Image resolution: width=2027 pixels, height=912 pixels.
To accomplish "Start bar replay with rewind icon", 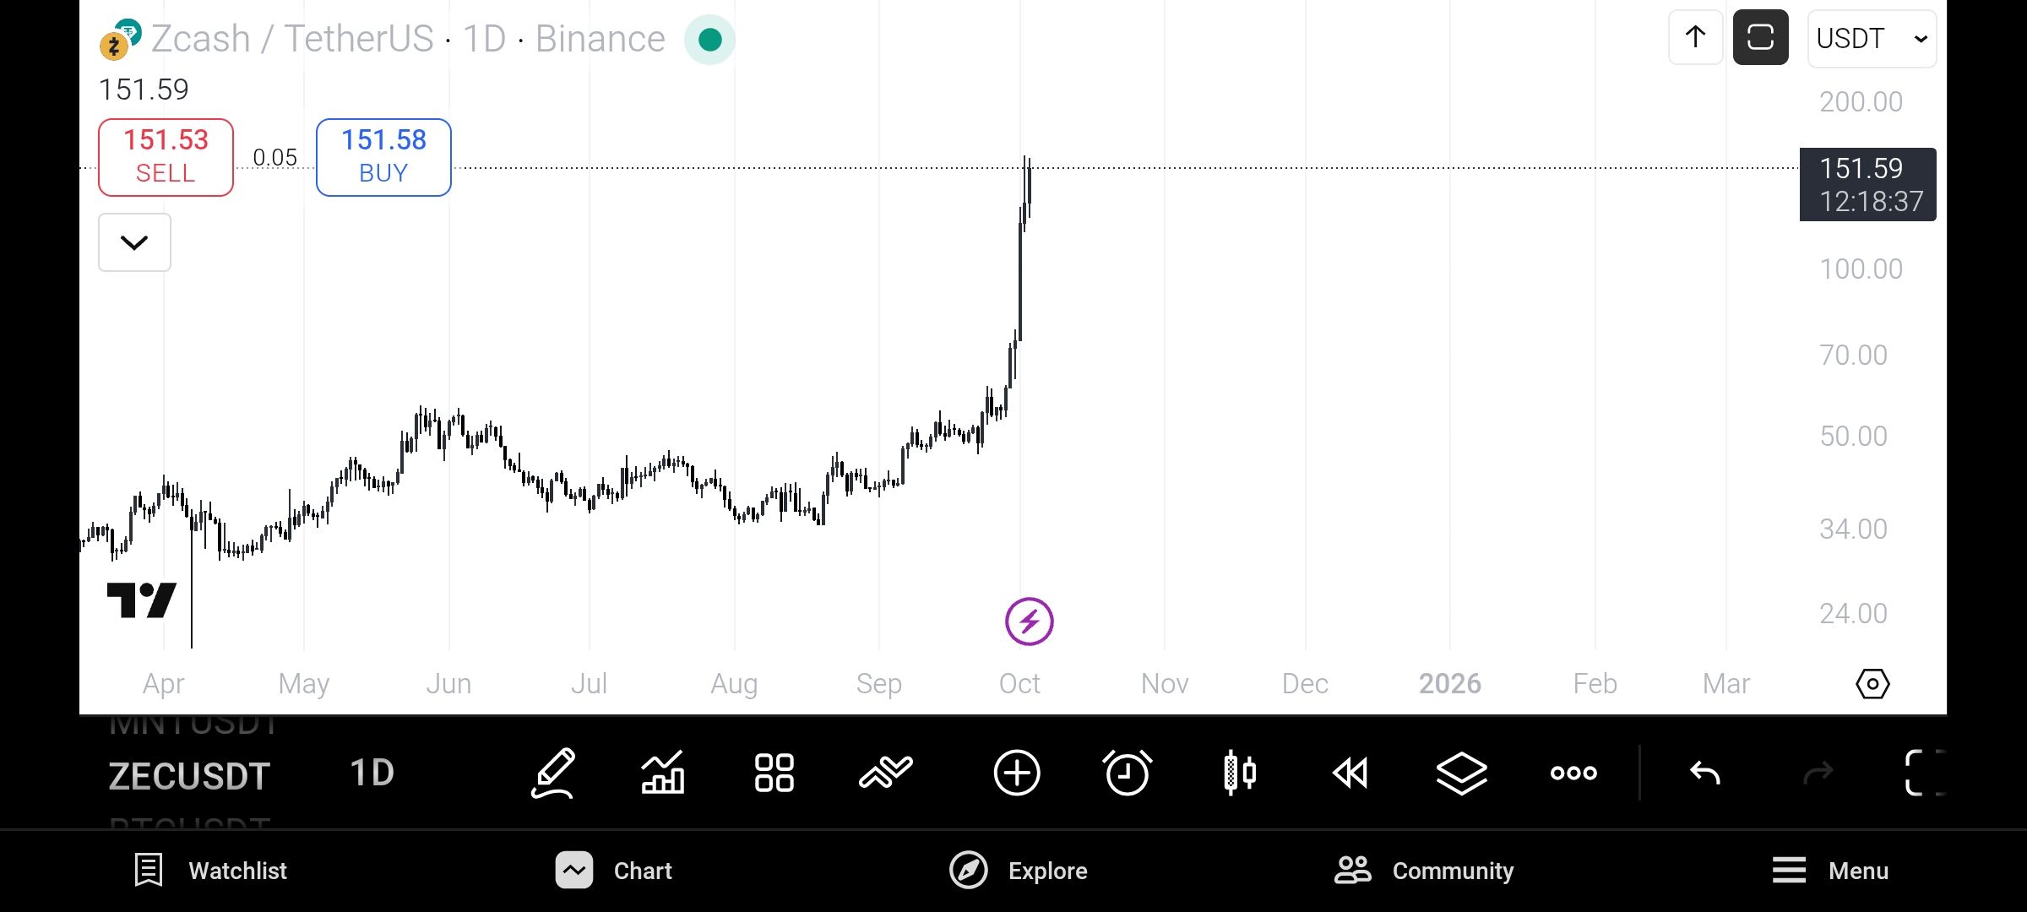I will click(x=1350, y=773).
